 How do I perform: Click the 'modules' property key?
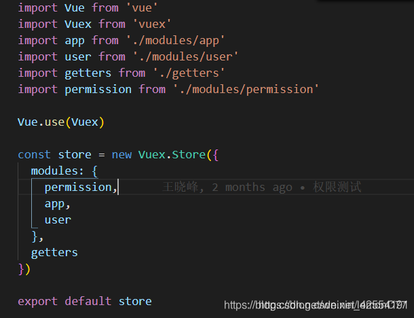(x=54, y=171)
